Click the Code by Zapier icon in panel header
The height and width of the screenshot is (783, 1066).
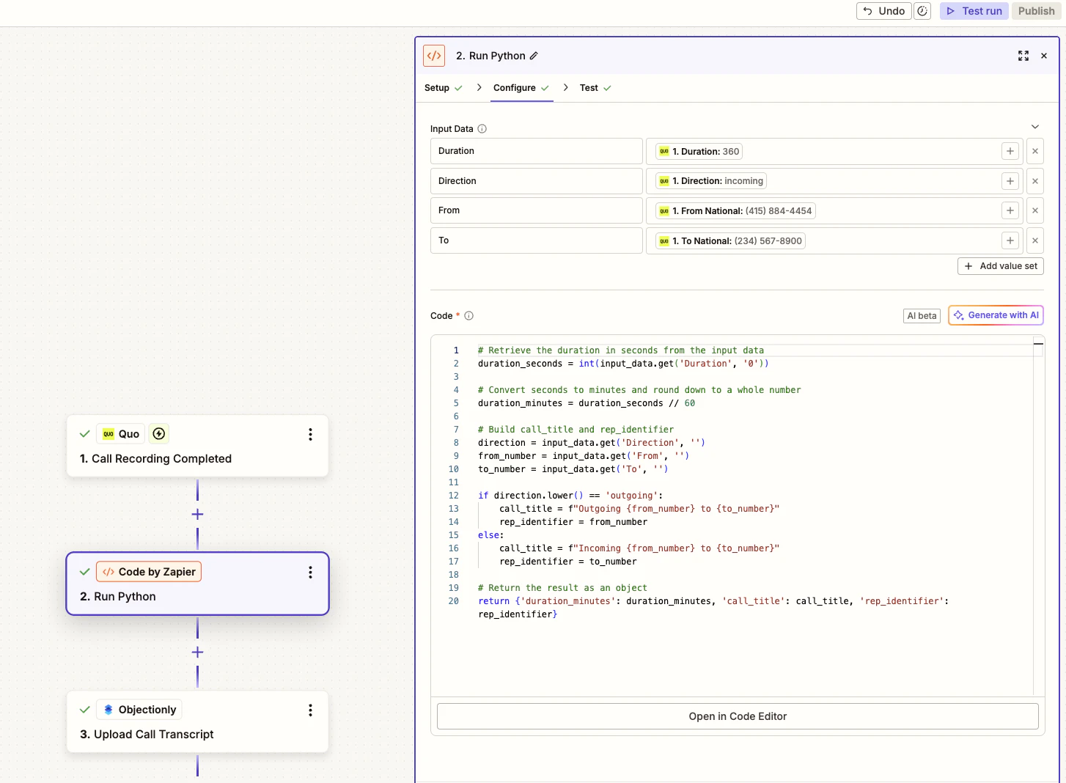click(434, 56)
